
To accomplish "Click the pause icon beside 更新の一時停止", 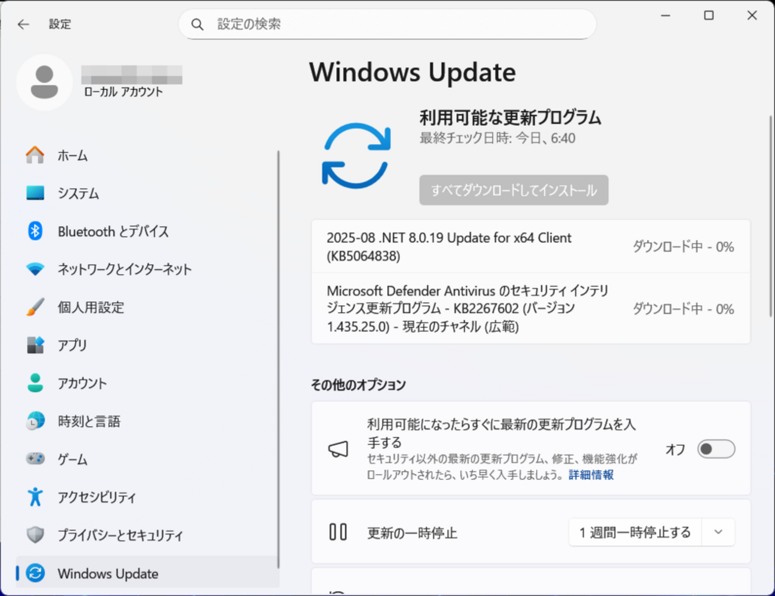I will (x=338, y=532).
